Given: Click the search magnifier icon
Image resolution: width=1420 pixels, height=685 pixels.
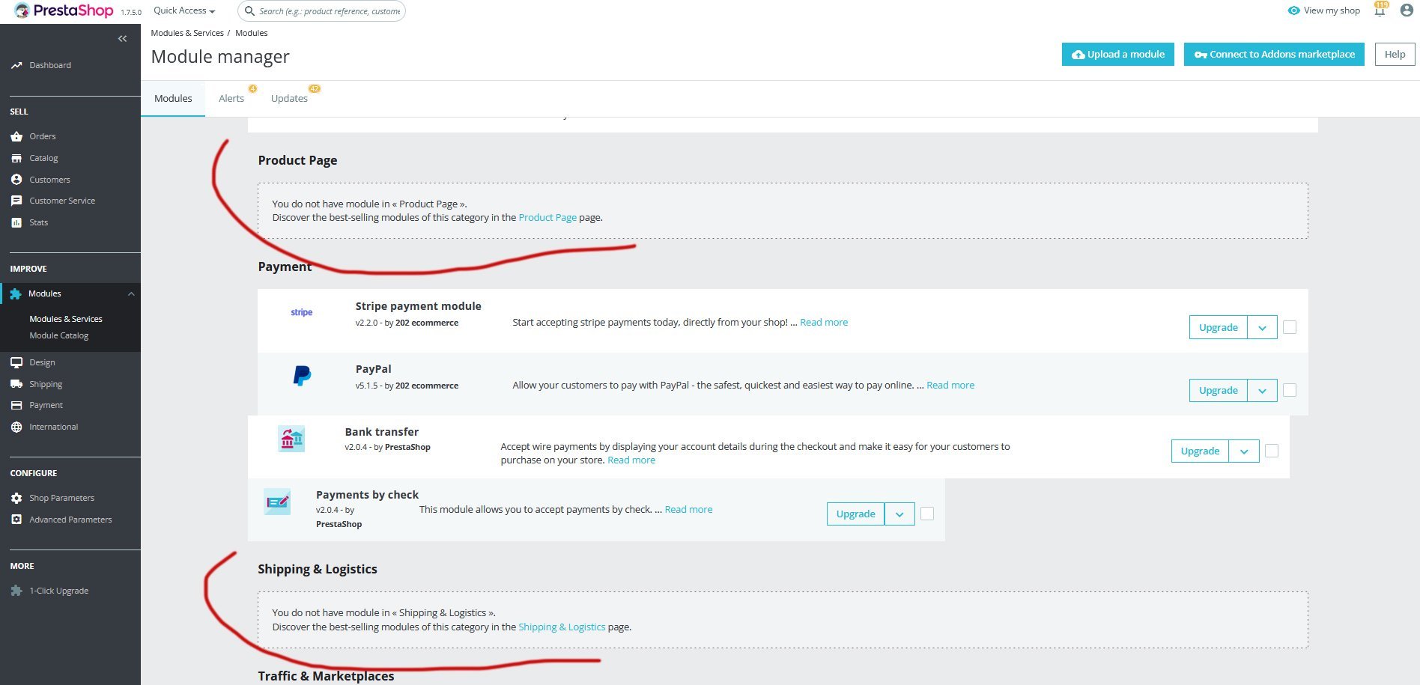Looking at the screenshot, I should [250, 11].
